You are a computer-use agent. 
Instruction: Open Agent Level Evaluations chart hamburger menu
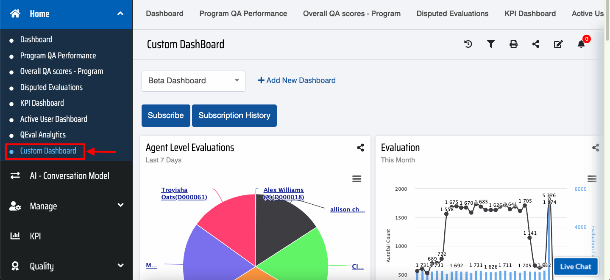pos(357,179)
